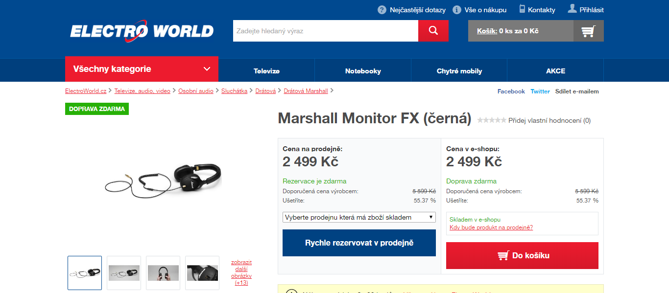
Task: Add product with Do košíku button
Action: tap(522, 255)
